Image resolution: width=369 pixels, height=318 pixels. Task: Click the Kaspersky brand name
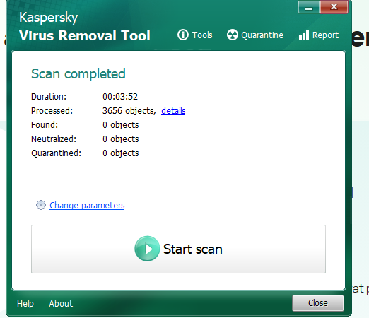click(x=48, y=18)
